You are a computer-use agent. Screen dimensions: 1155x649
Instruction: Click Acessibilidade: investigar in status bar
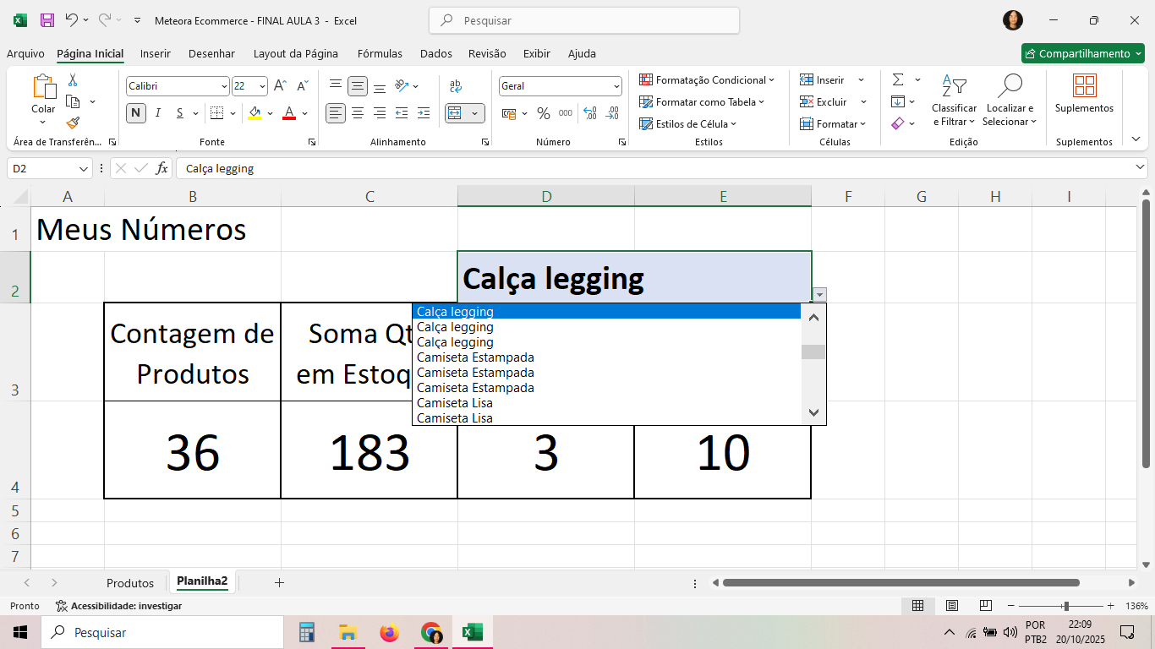pos(118,606)
